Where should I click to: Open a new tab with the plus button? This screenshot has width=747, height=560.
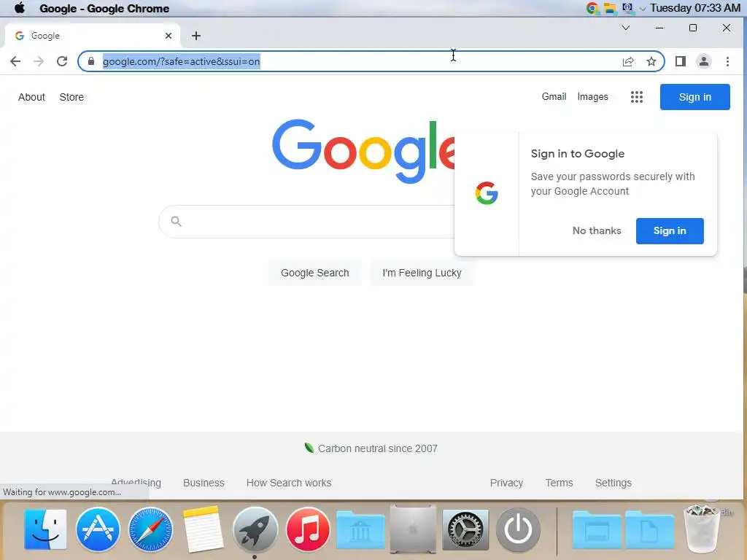tap(196, 36)
